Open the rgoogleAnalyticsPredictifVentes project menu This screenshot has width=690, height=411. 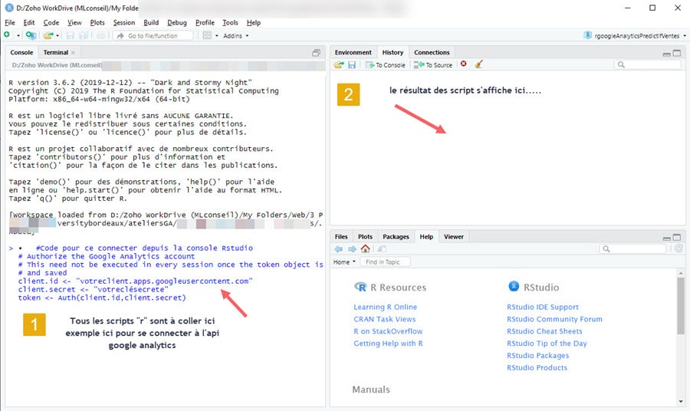point(635,35)
